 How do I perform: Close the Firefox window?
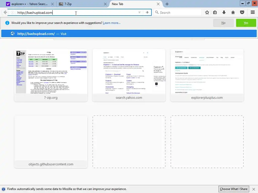coord(254,3)
